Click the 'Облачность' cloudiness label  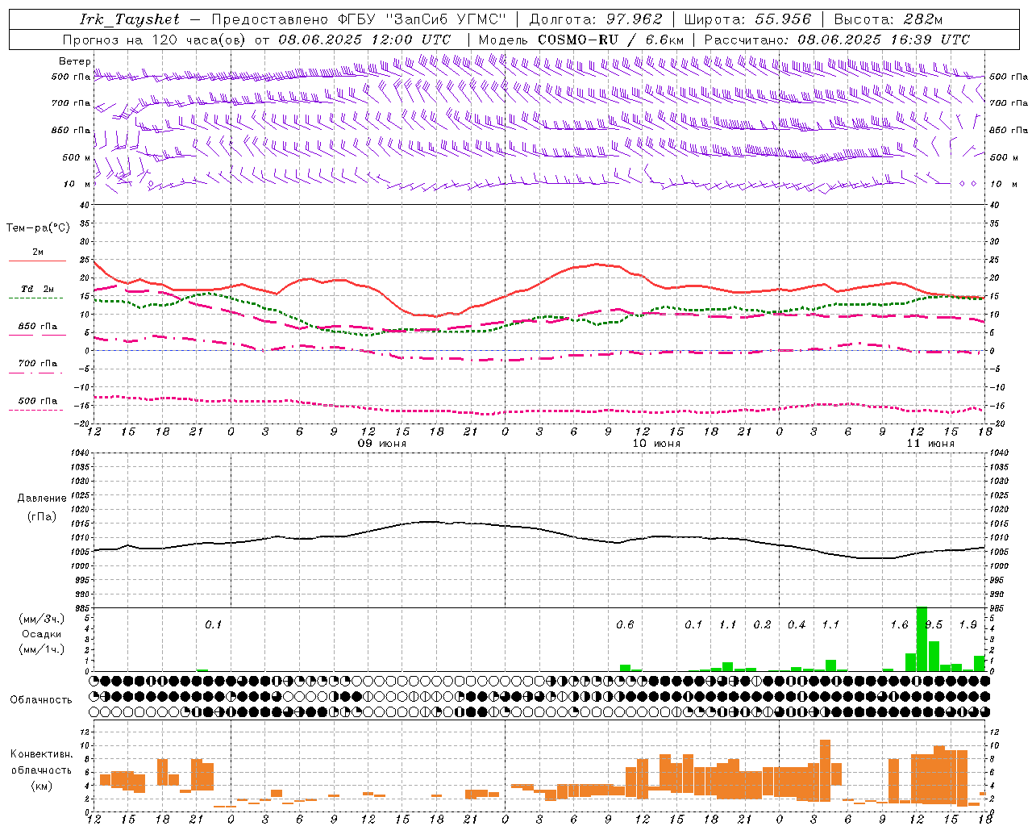[x=41, y=700]
